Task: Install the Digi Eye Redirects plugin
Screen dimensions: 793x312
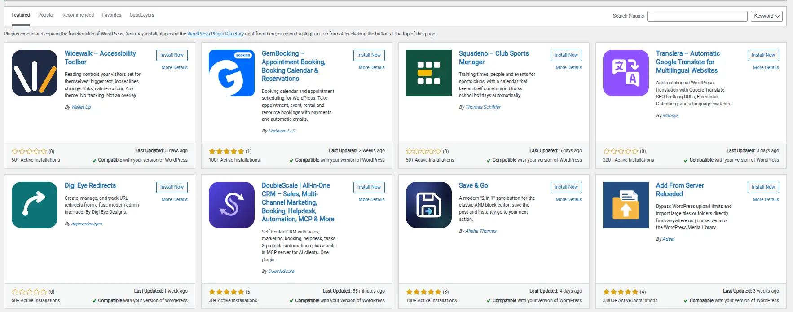Action: [x=172, y=187]
